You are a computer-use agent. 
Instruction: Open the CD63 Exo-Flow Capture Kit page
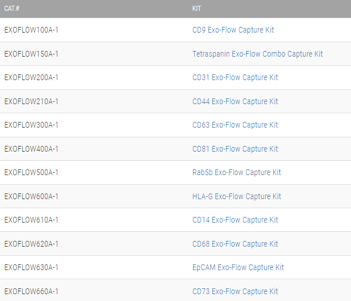(x=235, y=125)
